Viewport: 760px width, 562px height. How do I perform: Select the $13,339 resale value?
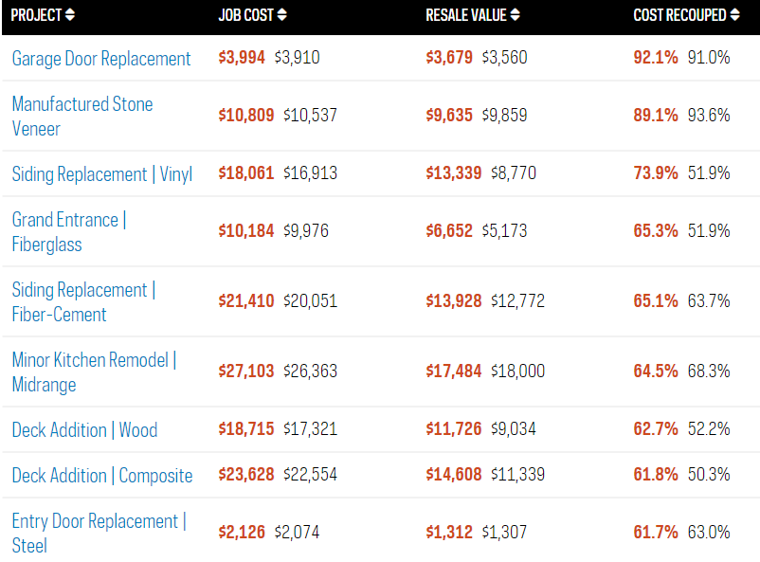[x=454, y=173]
